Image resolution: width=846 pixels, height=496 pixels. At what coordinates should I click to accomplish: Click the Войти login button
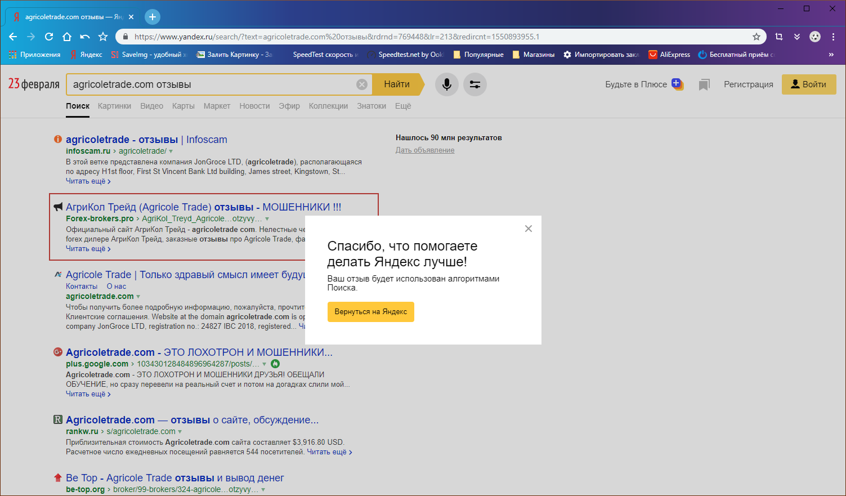click(x=809, y=84)
